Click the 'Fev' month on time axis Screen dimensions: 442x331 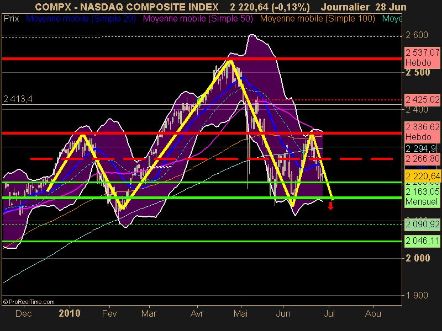pyautogui.click(x=109, y=313)
